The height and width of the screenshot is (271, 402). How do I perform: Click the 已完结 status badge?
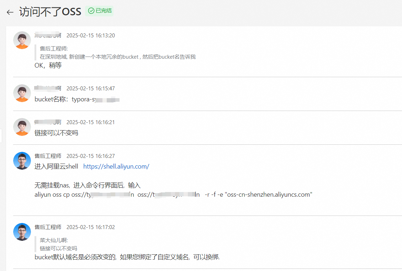[100, 11]
